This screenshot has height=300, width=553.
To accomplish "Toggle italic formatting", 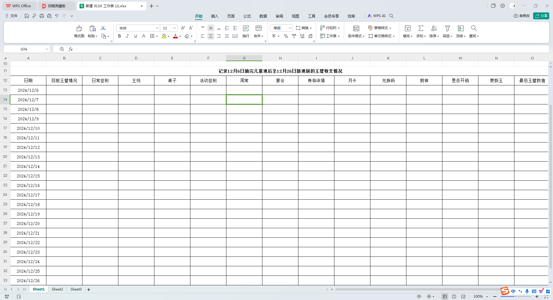I will (127, 36).
